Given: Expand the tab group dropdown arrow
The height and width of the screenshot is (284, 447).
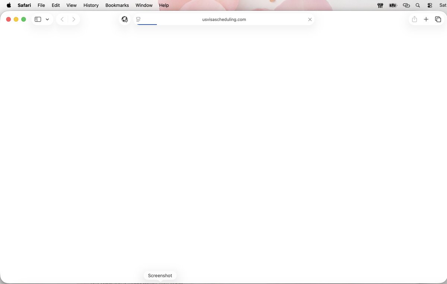Looking at the screenshot, I should [47, 19].
